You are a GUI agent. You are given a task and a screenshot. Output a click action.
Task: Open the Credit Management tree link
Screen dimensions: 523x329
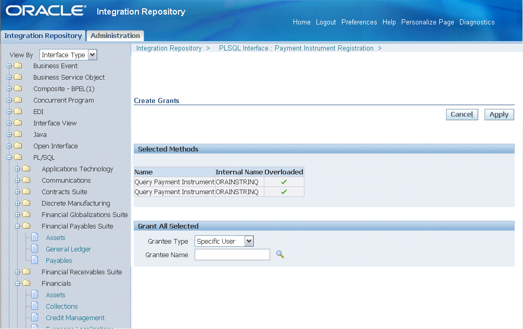click(75, 318)
